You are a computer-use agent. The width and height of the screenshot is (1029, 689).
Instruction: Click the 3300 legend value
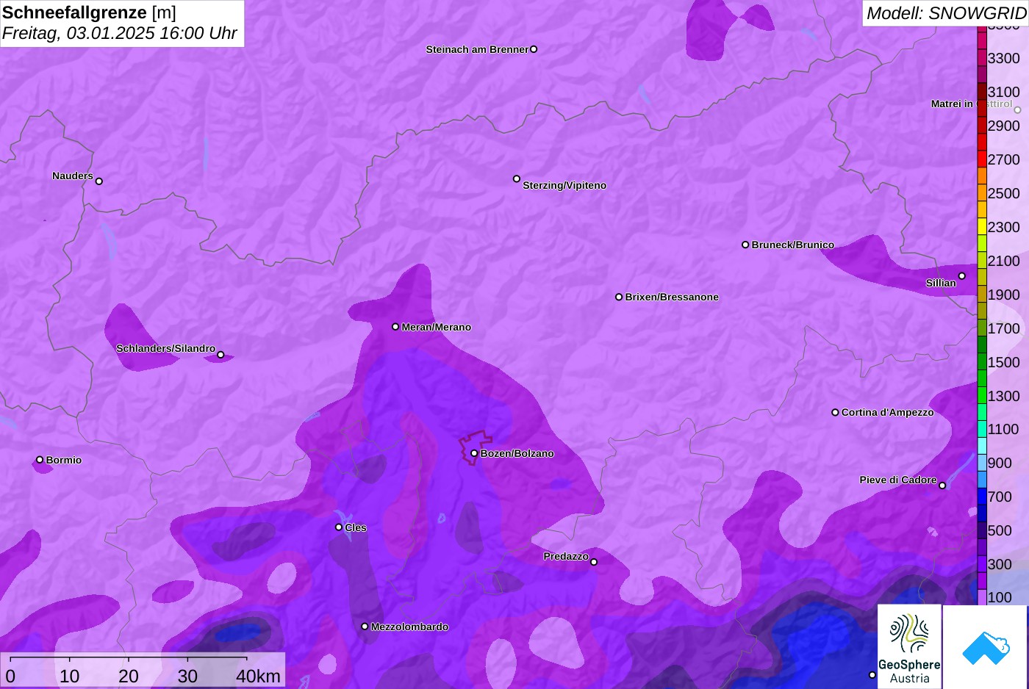(1004, 58)
